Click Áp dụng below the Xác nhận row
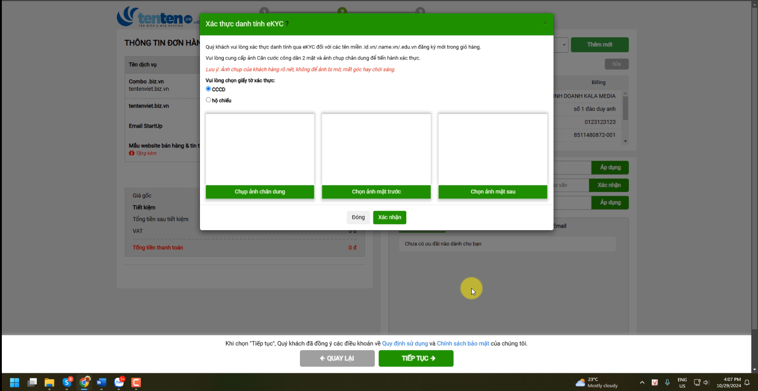Viewport: 758px width, 391px height. click(610, 203)
